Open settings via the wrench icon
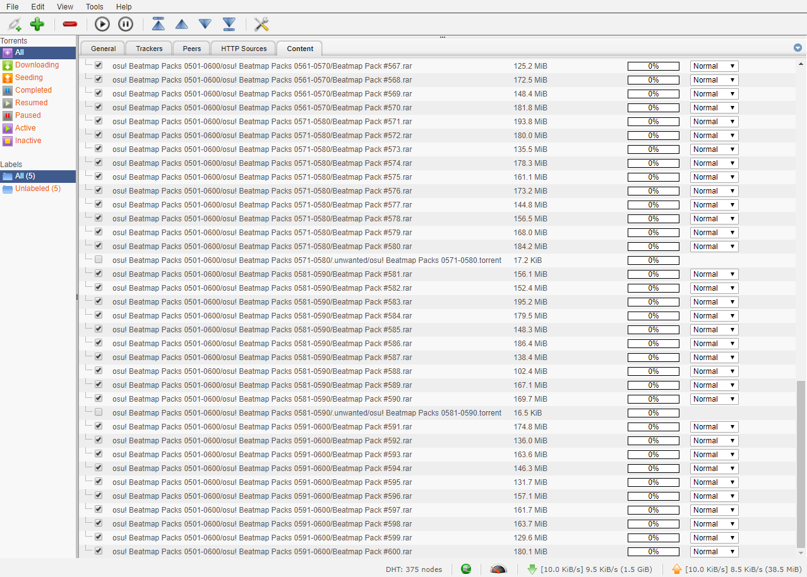 pos(261,25)
